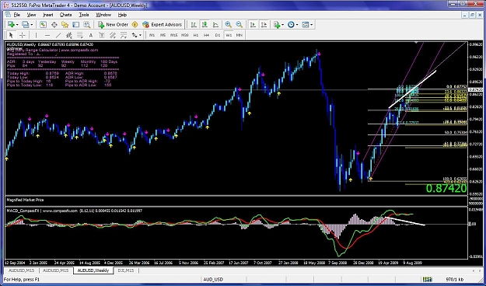Expand the arrows objects dropdown arrow
The height and width of the screenshot is (286, 486).
click(140, 35)
